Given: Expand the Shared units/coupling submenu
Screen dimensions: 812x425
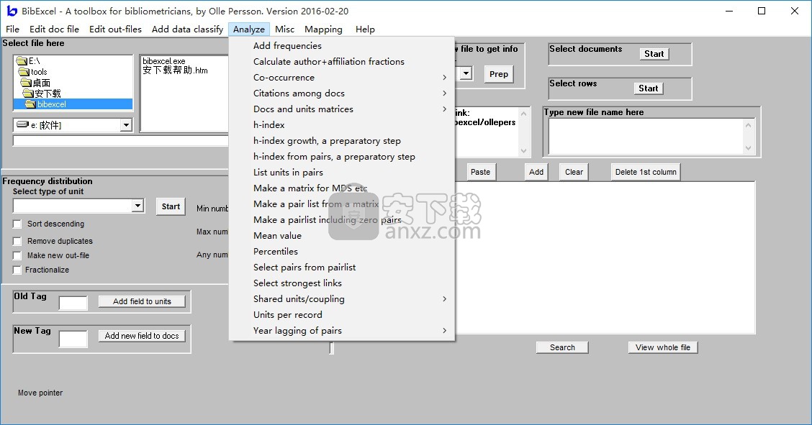Looking at the screenshot, I should [342, 299].
